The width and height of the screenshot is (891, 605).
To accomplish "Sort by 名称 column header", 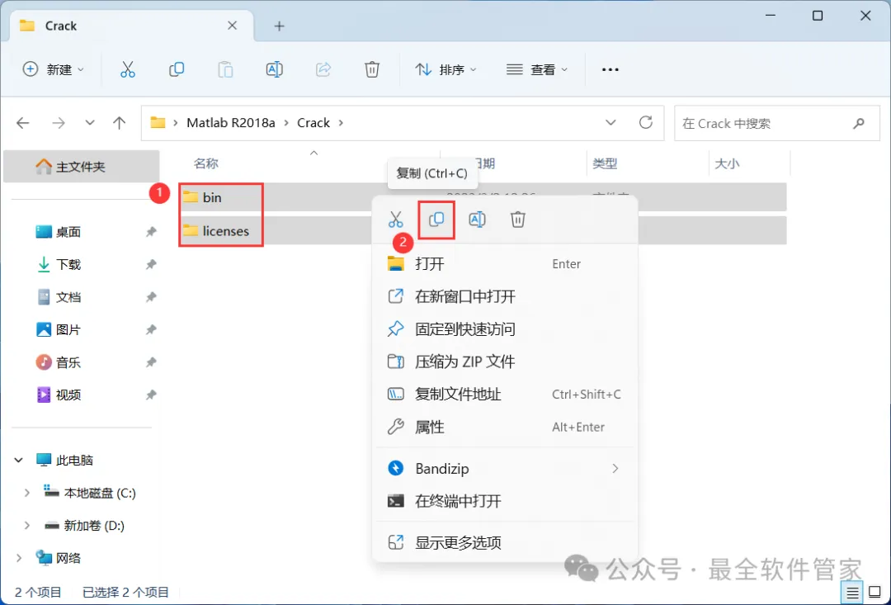I will pos(205,163).
